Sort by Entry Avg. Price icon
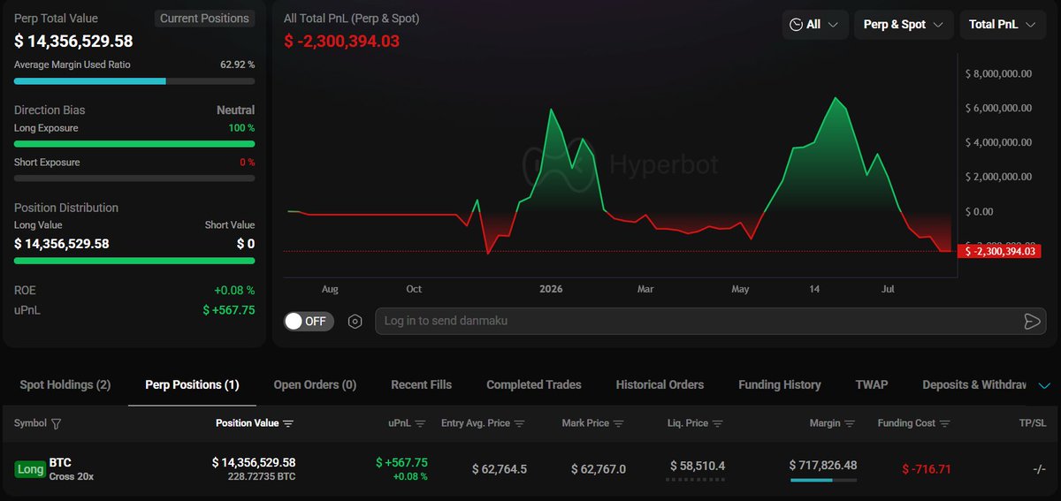Image resolution: width=1061 pixels, height=501 pixels. tap(519, 423)
